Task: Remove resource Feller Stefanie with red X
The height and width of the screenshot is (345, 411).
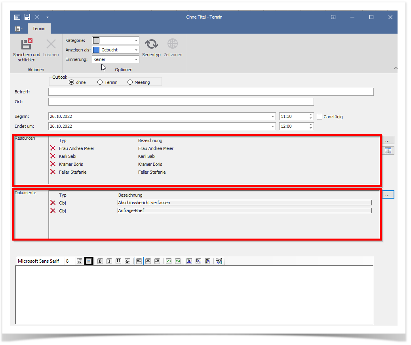Action: (x=53, y=172)
